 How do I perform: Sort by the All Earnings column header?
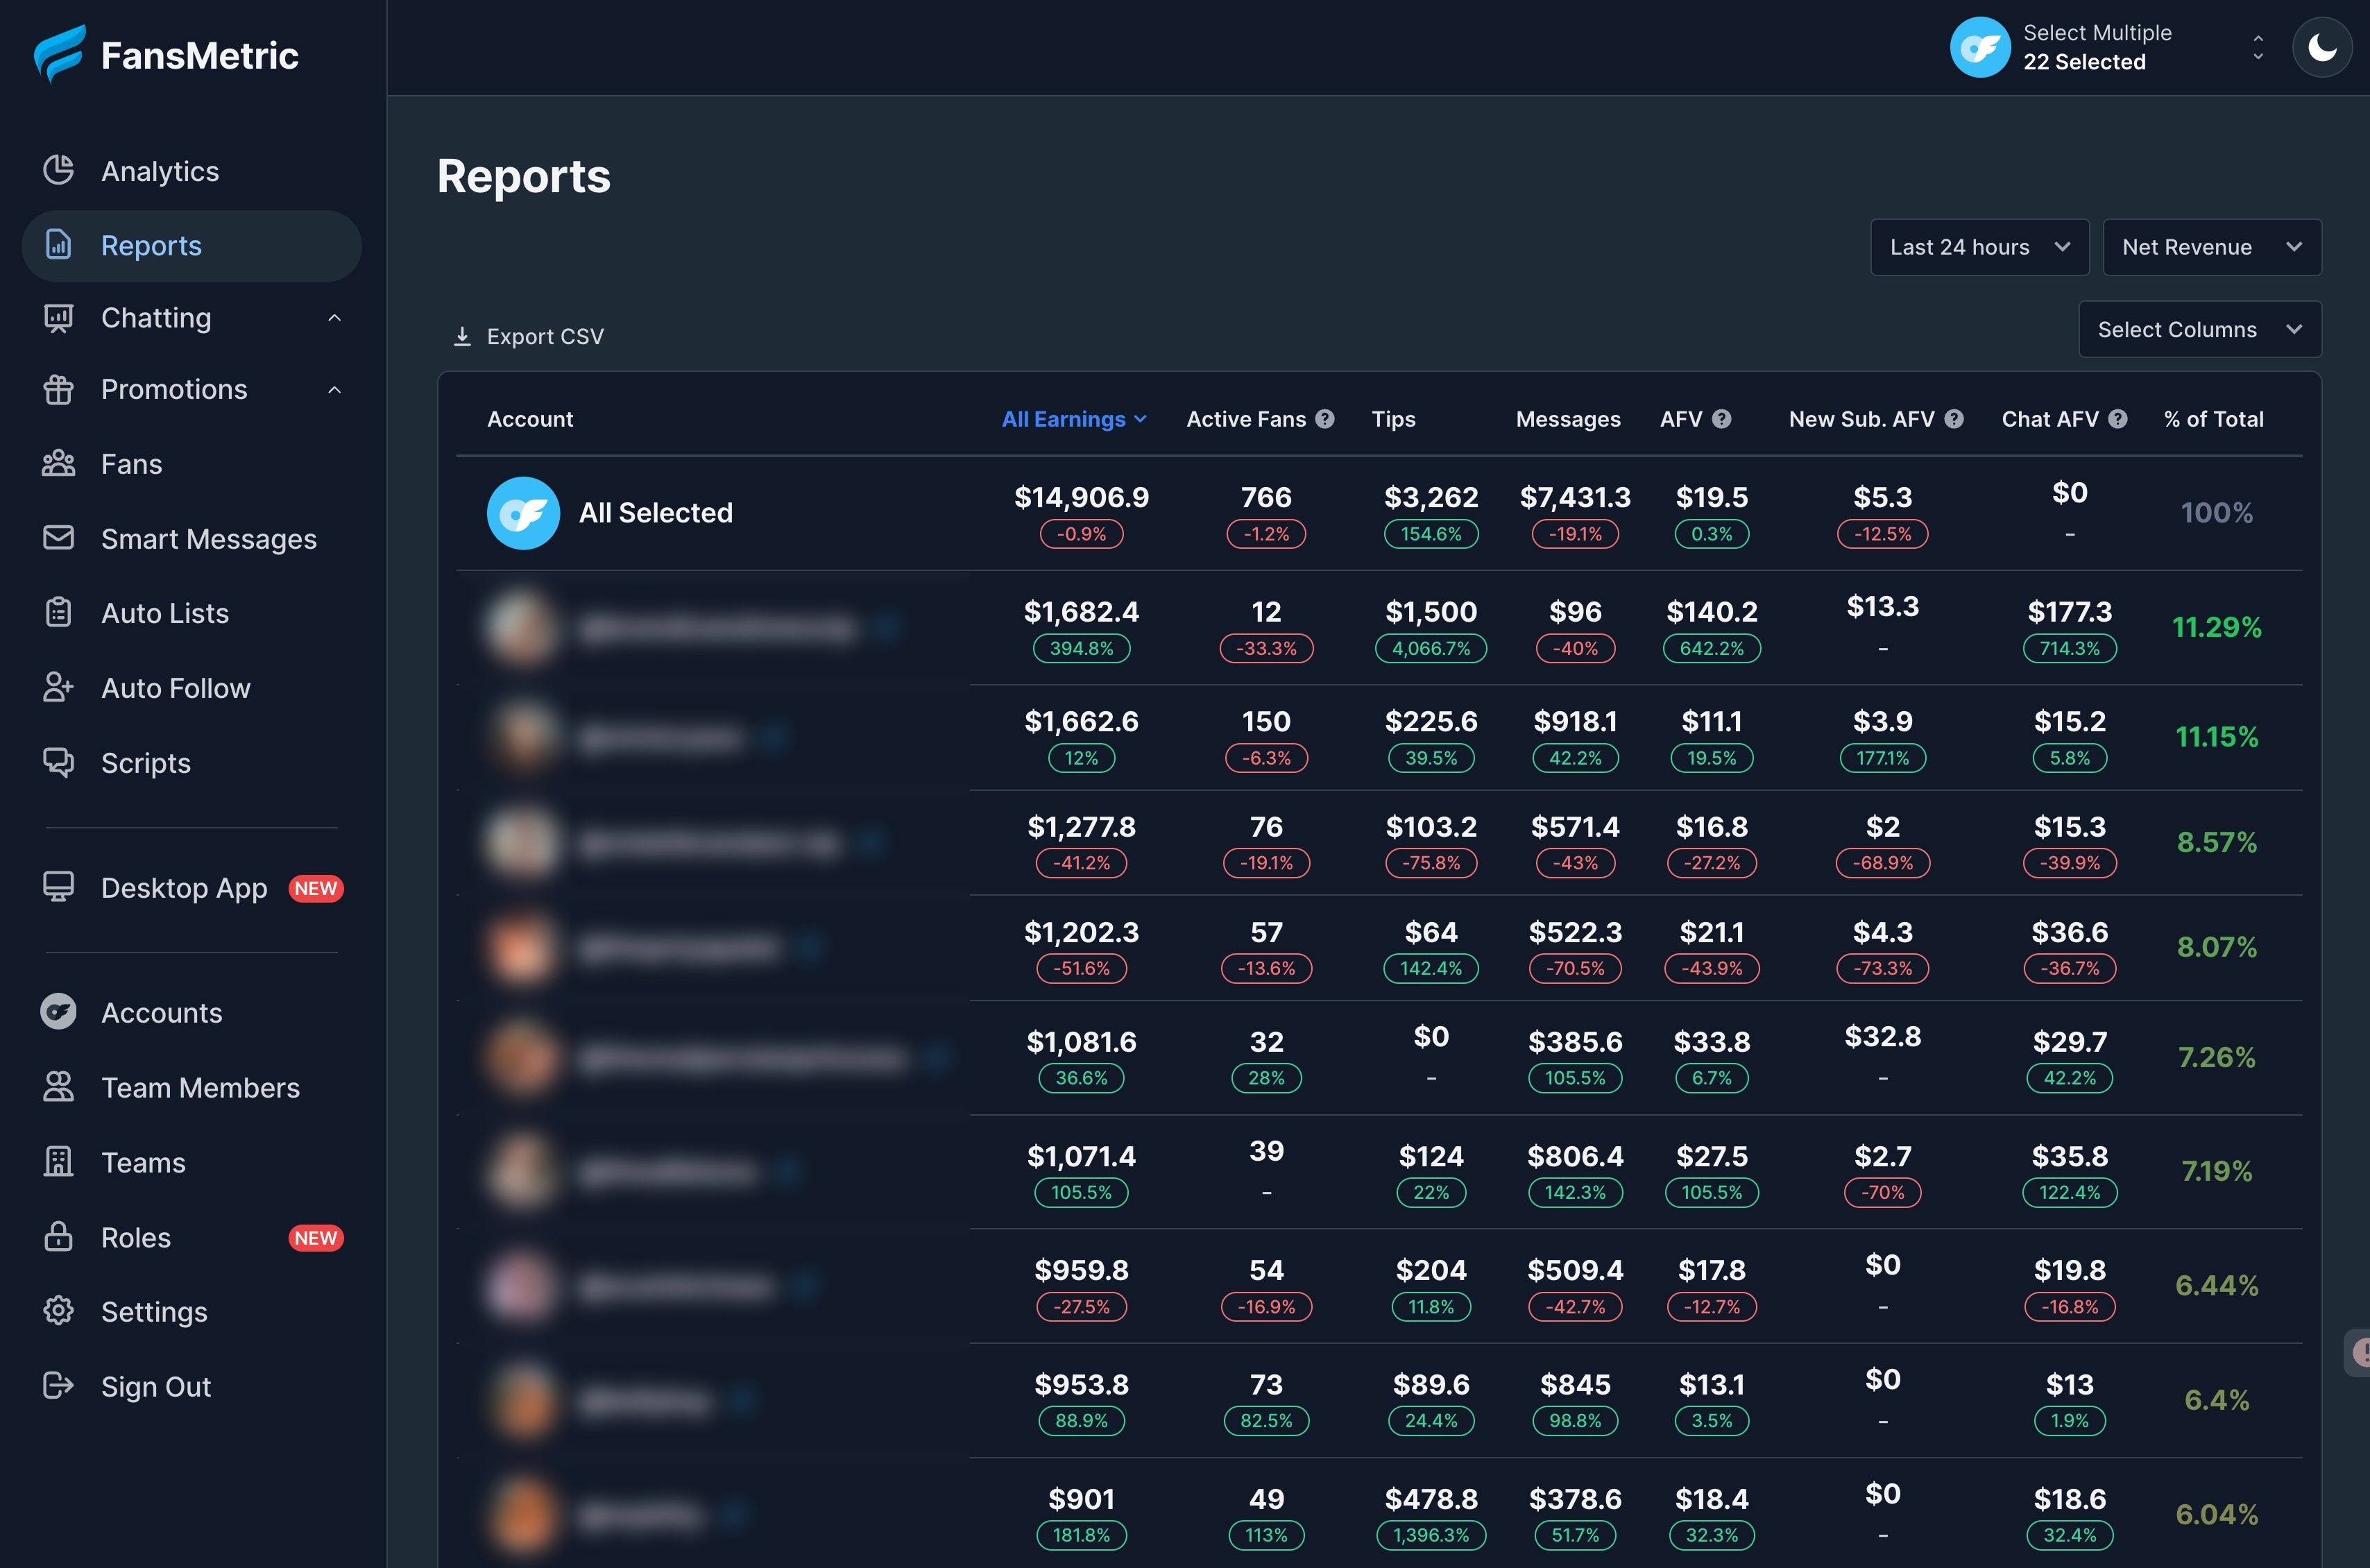click(1074, 419)
